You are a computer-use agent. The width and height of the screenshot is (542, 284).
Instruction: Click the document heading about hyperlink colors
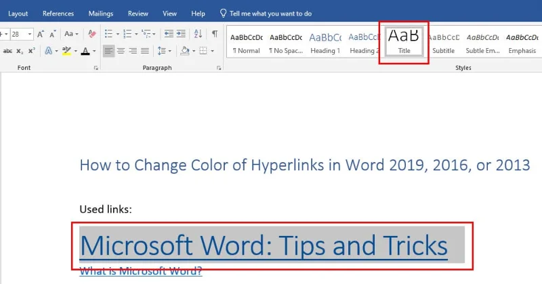[305, 165]
